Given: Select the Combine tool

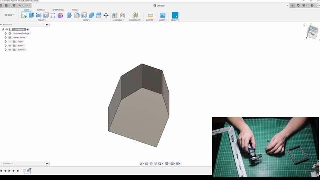Looking at the screenshot, I should pyautogui.click(x=91, y=15).
